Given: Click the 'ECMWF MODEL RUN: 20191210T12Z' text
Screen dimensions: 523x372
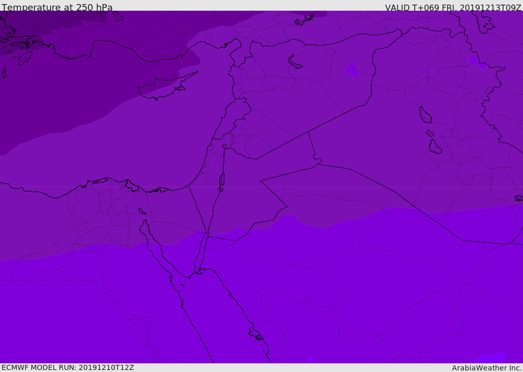Looking at the screenshot, I should (68, 368).
